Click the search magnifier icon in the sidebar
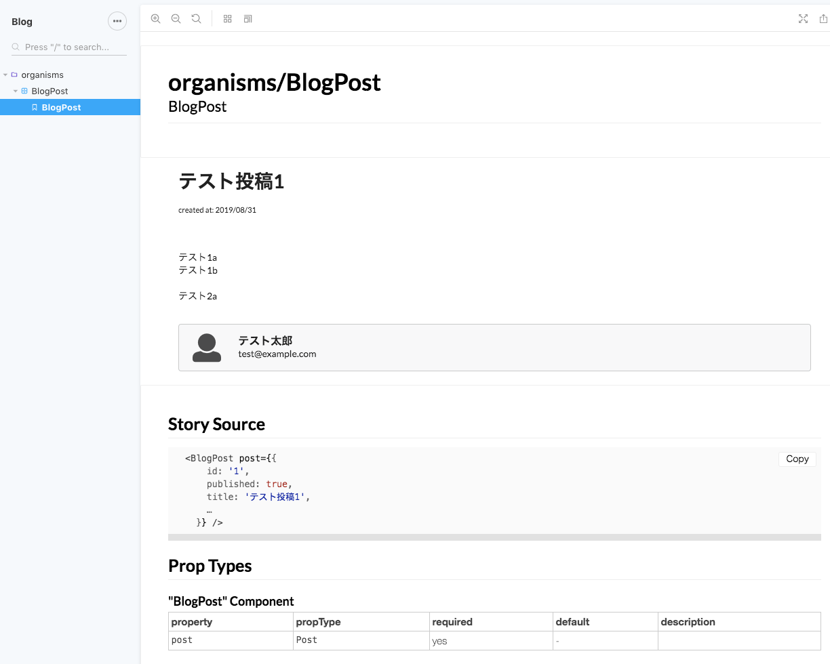Screen dimensions: 830x664 tap(15, 47)
